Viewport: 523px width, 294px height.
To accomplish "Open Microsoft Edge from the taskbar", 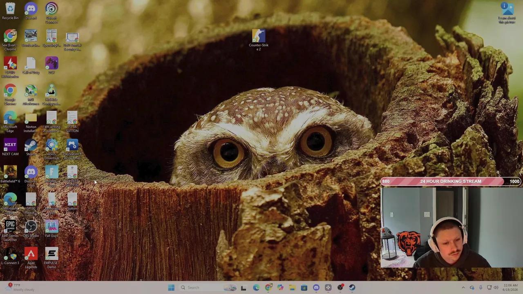I will click(256, 287).
